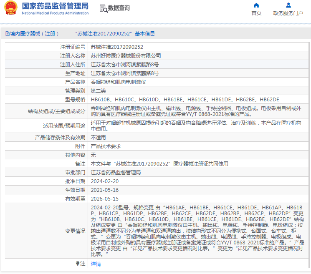Click the expiry date 2026-05-15 cell

pos(105,199)
